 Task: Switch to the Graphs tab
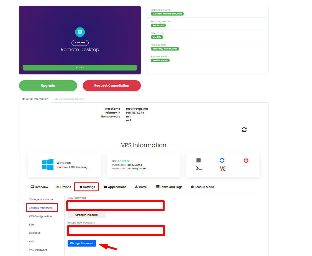click(64, 187)
